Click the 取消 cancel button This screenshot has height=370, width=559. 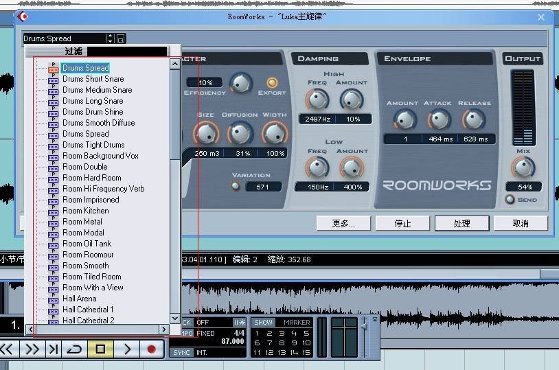521,224
